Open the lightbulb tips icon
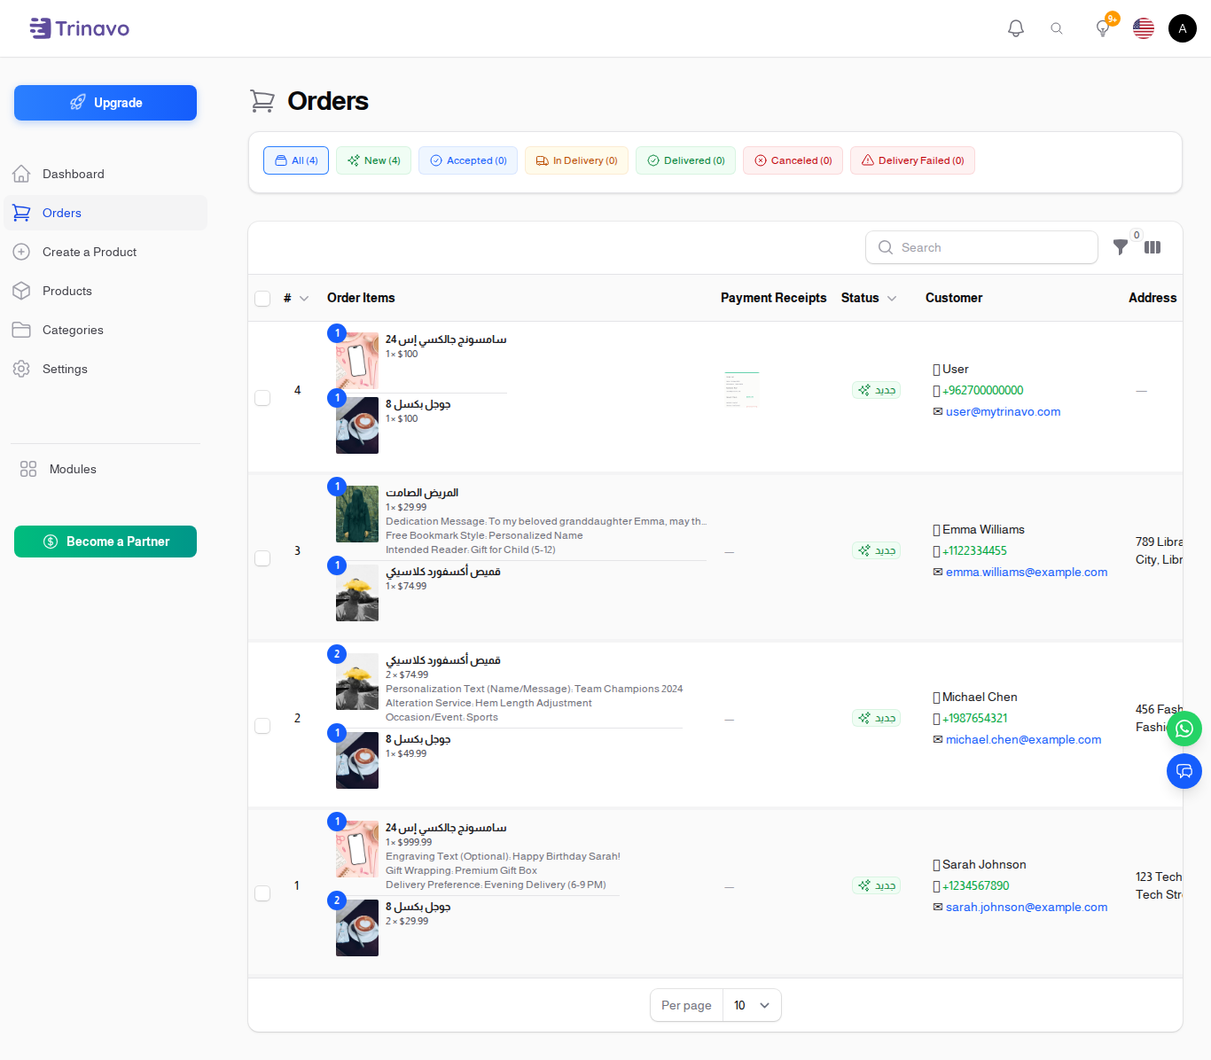Screen dimensions: 1211x1060 point(1103,28)
